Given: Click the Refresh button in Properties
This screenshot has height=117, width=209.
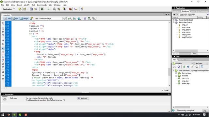Looking at the screenshot, I should [83, 98].
